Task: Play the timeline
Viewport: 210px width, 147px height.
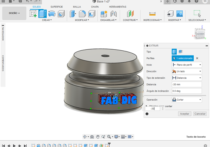Action: coord(14,146)
